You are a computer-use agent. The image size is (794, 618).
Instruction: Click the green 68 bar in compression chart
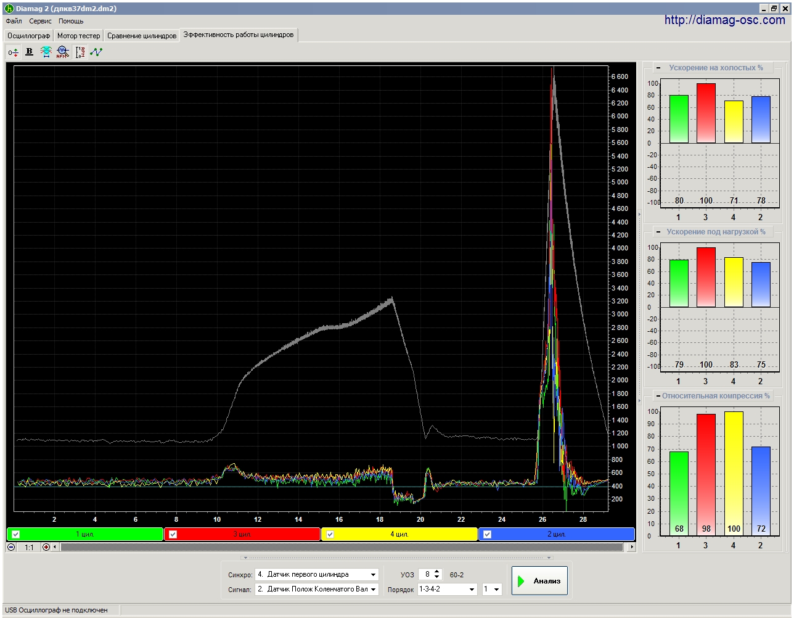(679, 493)
